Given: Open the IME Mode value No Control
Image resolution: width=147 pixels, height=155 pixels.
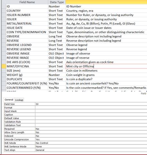Looking at the screenshot, I should [x=91, y=143].
